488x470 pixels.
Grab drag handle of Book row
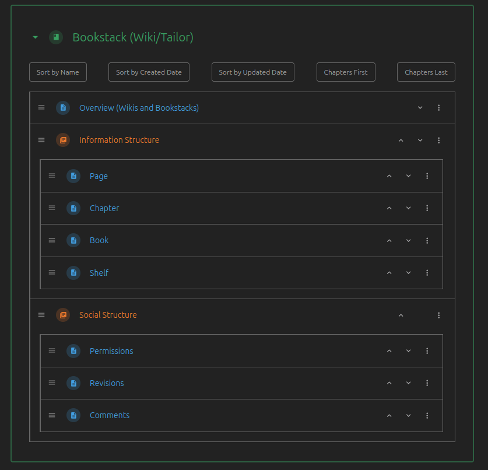click(x=52, y=240)
